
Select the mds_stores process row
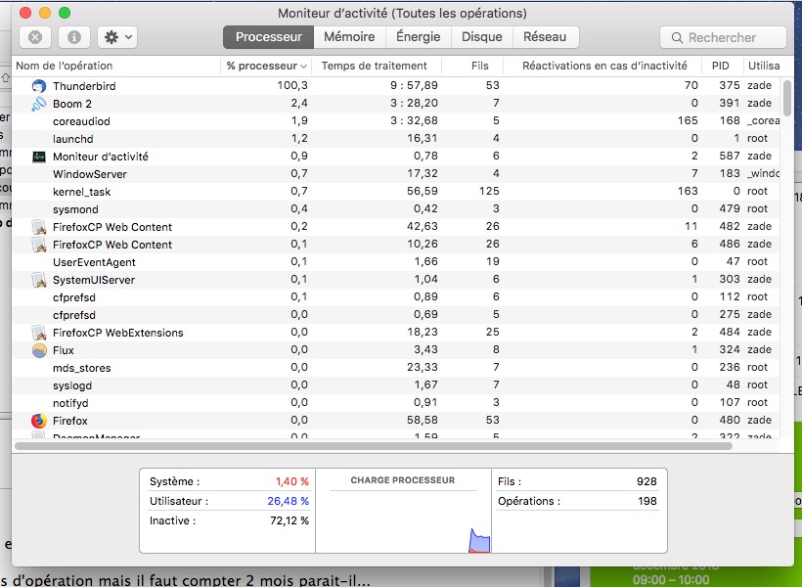click(x=396, y=368)
